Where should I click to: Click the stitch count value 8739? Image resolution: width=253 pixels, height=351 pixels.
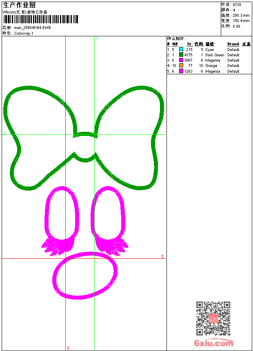pos(237,5)
